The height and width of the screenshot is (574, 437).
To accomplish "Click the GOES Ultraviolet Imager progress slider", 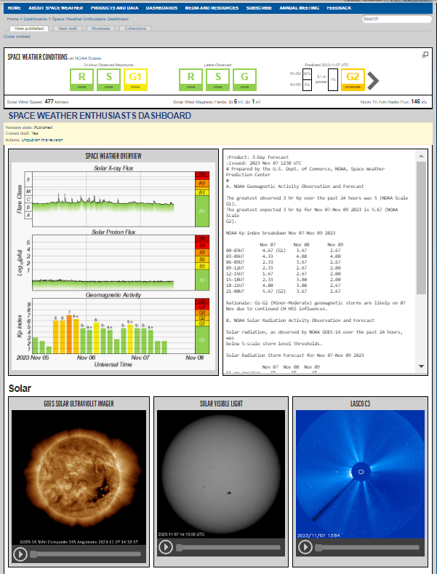I will (x=85, y=554).
